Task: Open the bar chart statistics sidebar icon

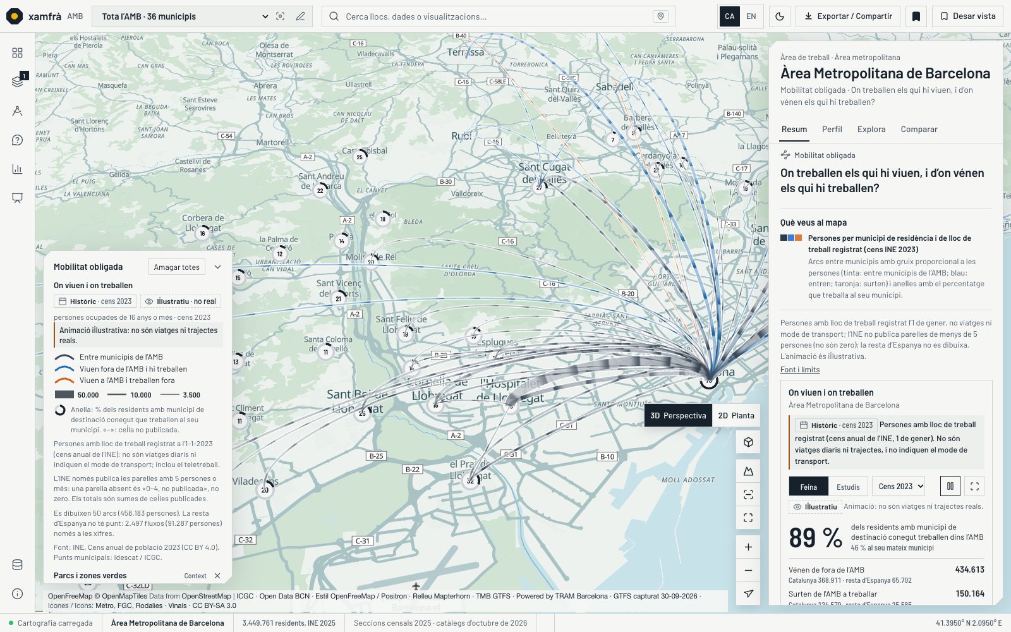Action: tap(17, 169)
